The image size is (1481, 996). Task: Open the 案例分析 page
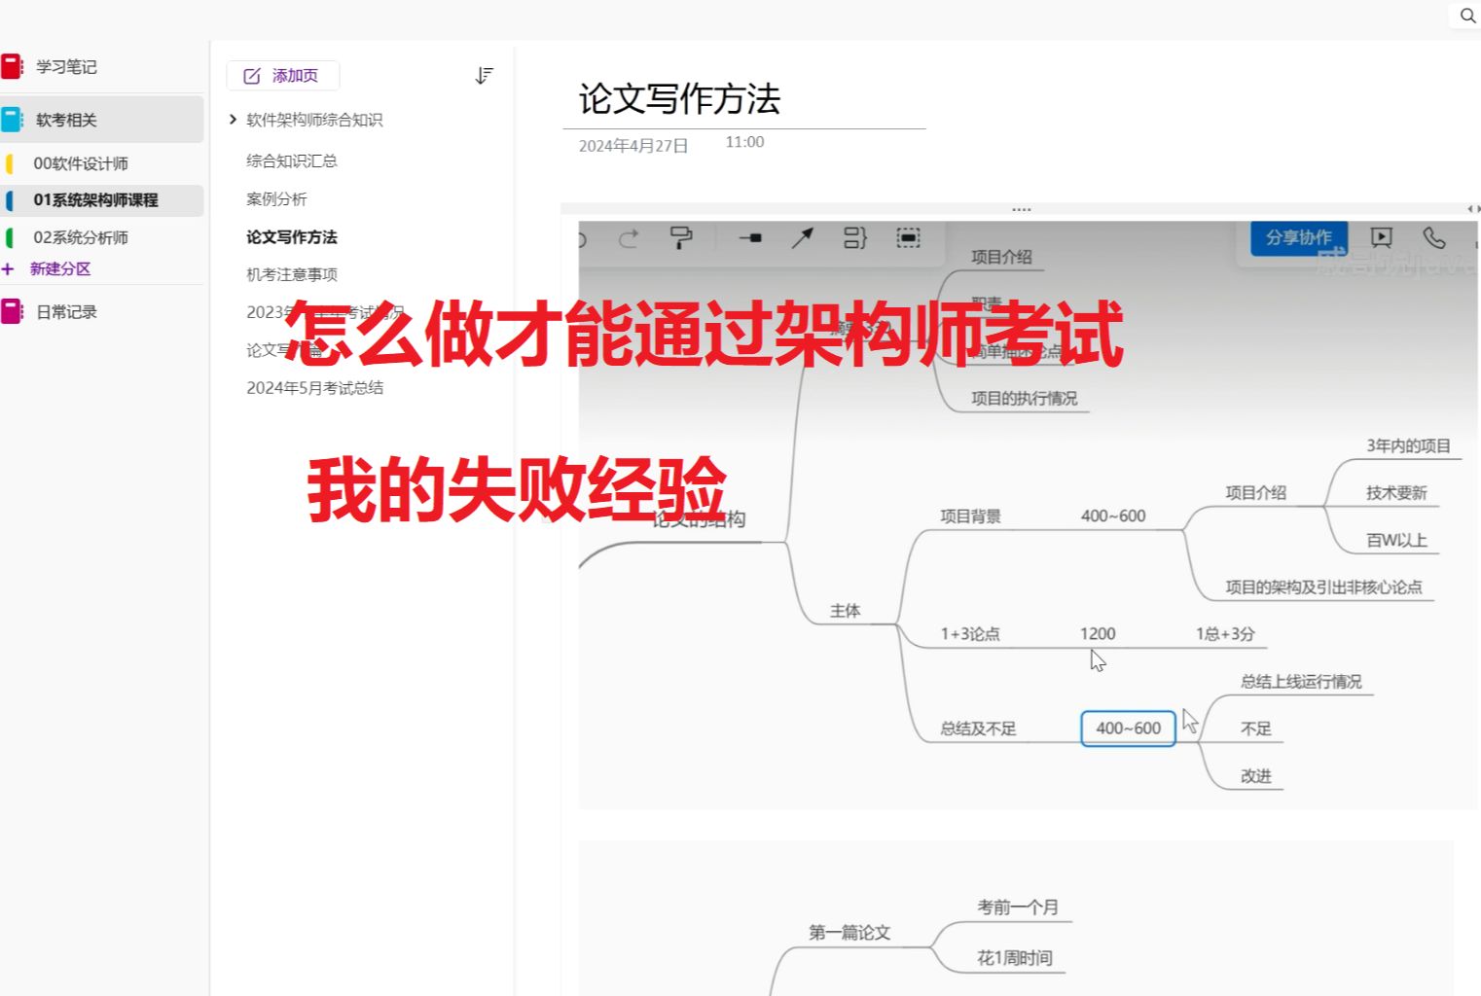click(276, 198)
